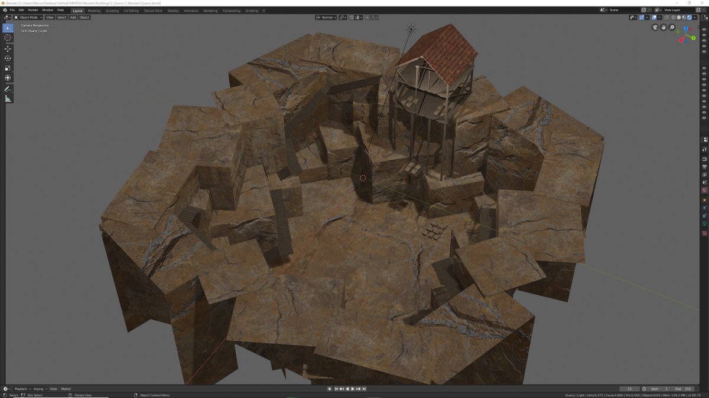
Task: Open the Playback popover in timeline
Action: point(22,389)
